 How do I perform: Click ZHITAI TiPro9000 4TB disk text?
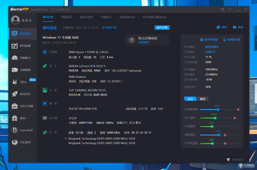point(83,109)
